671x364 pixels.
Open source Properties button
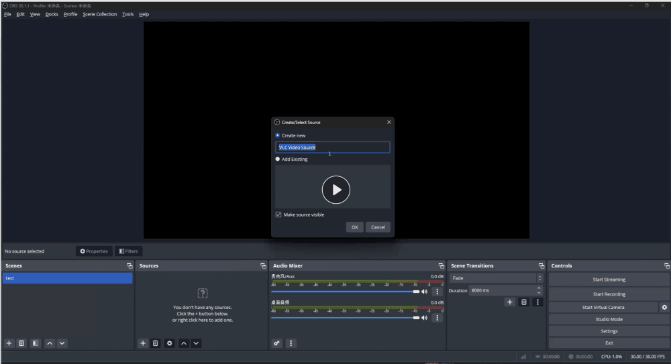click(94, 251)
